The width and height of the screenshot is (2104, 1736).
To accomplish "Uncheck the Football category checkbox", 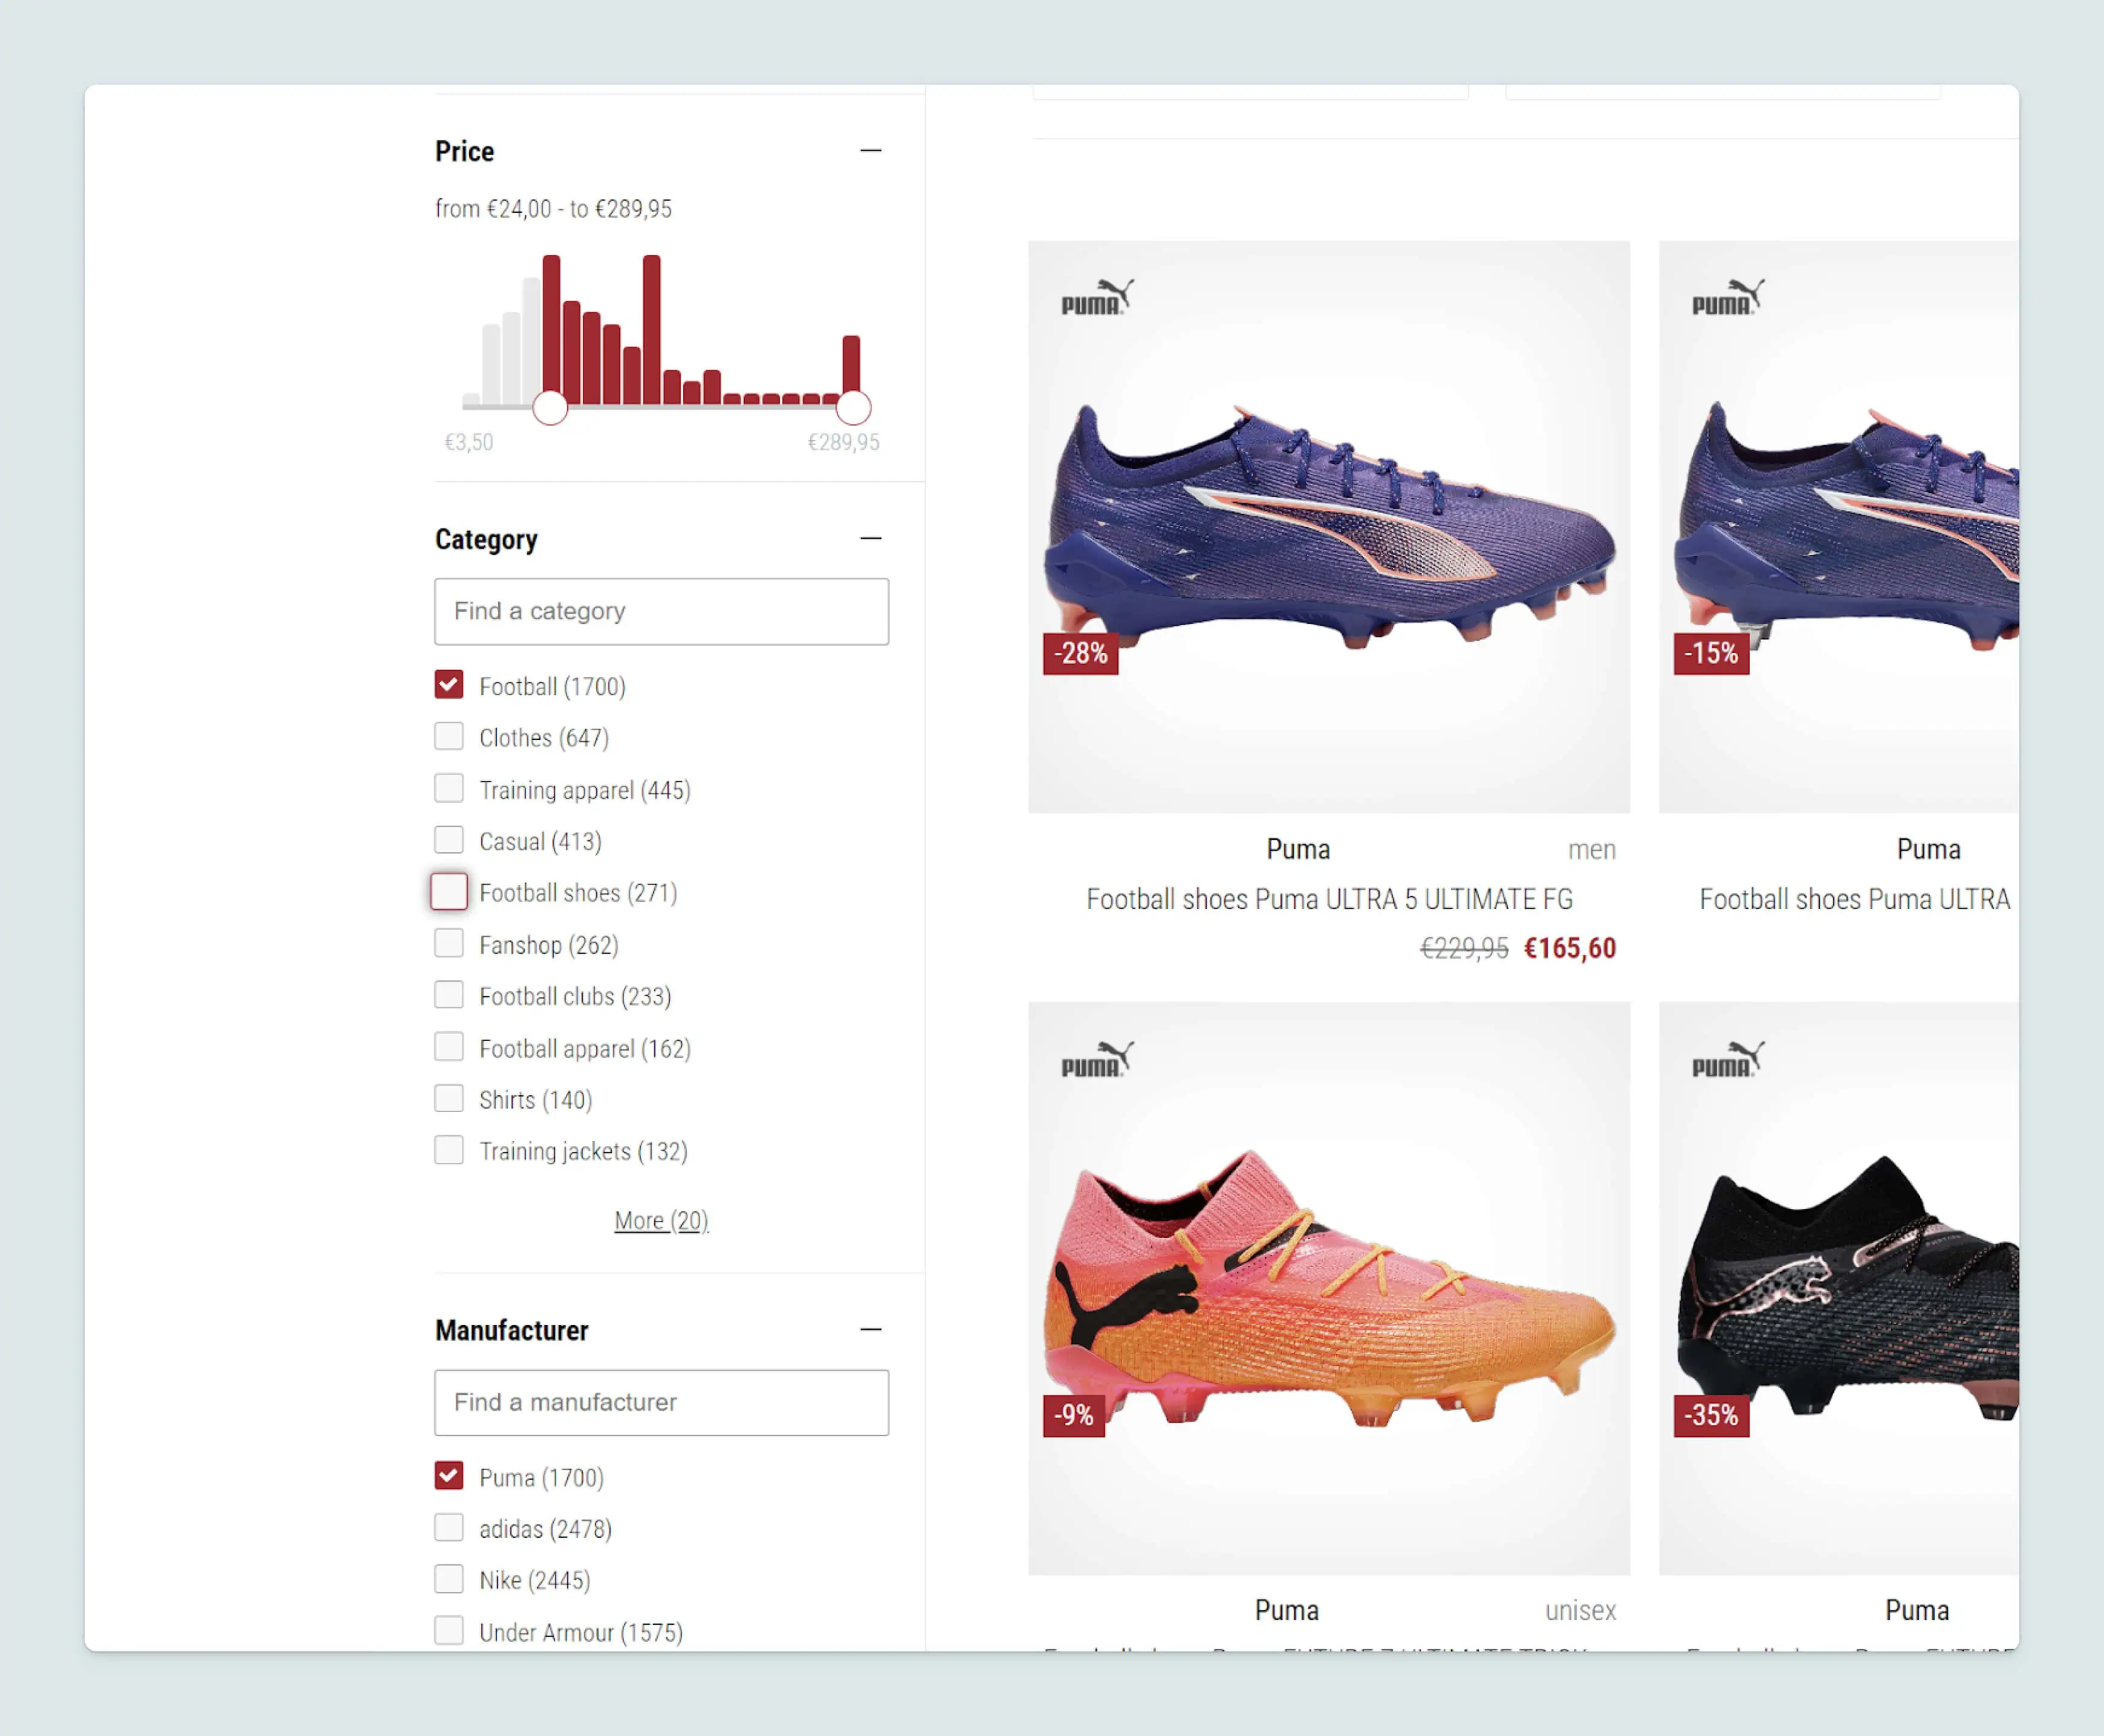I will coord(449,685).
